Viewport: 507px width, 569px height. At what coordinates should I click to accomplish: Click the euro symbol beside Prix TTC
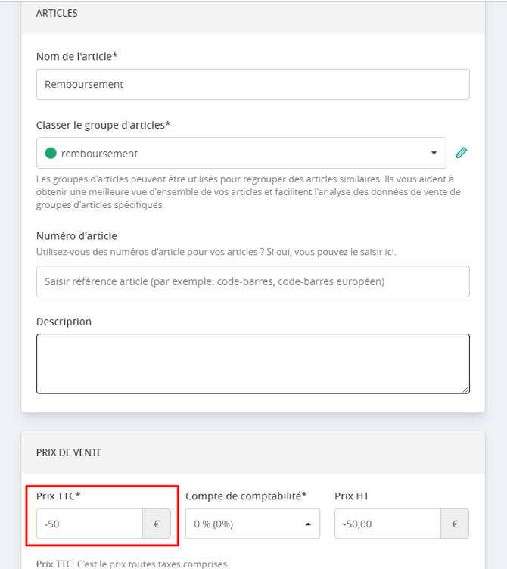coord(157,524)
